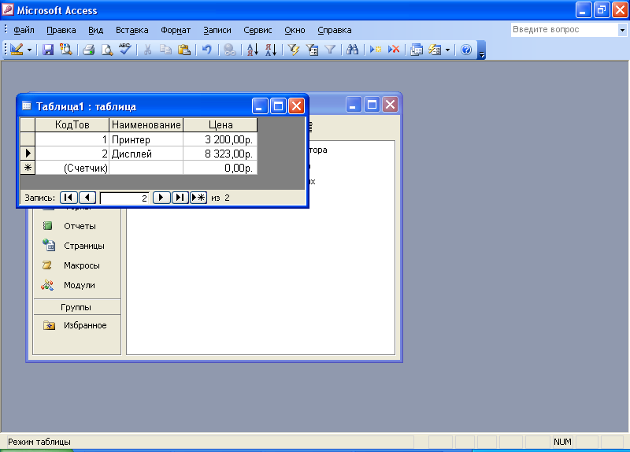
Task: Select the Цена column header
Action: pyautogui.click(x=220, y=125)
